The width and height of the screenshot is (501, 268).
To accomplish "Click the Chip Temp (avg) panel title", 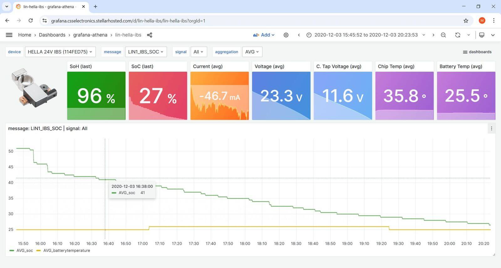I will pyautogui.click(x=396, y=66).
